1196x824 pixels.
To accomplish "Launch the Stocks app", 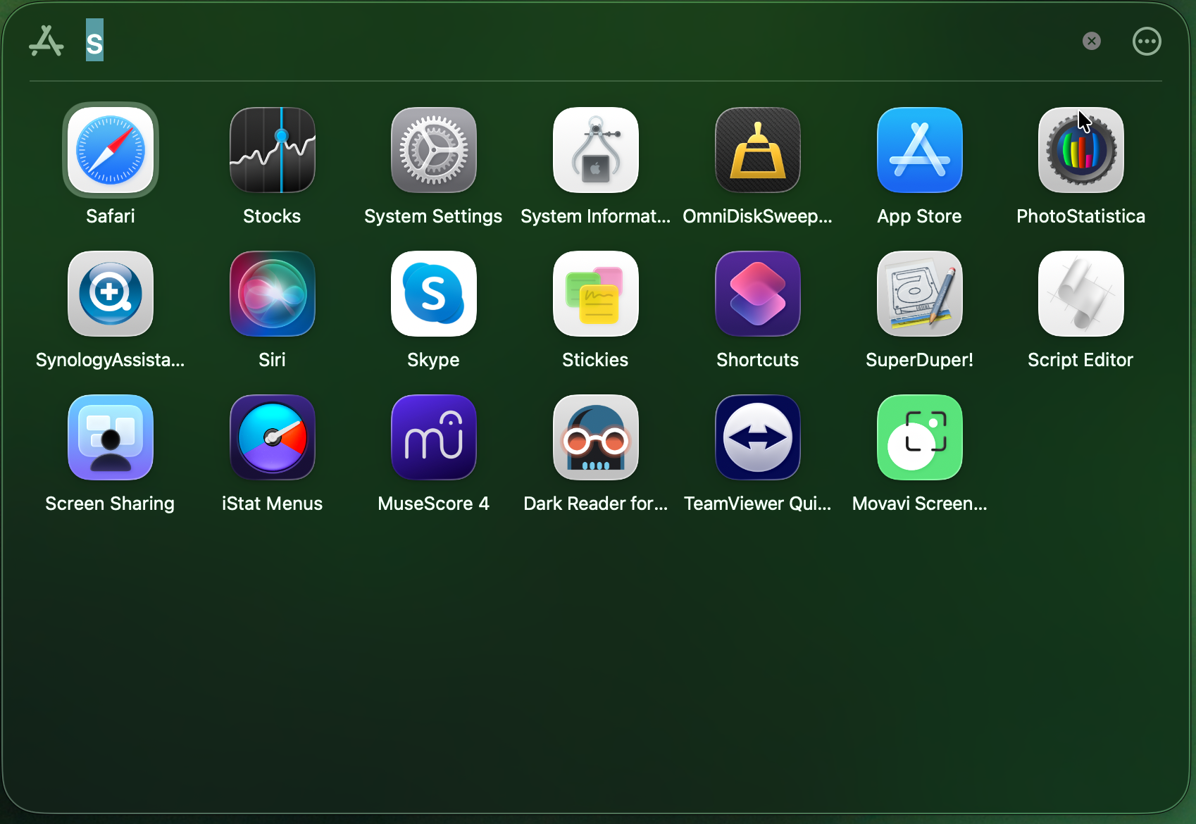I will [273, 150].
